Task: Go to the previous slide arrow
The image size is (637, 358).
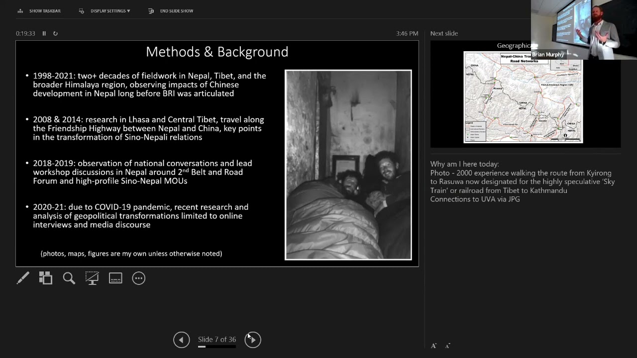Action: [181, 340]
